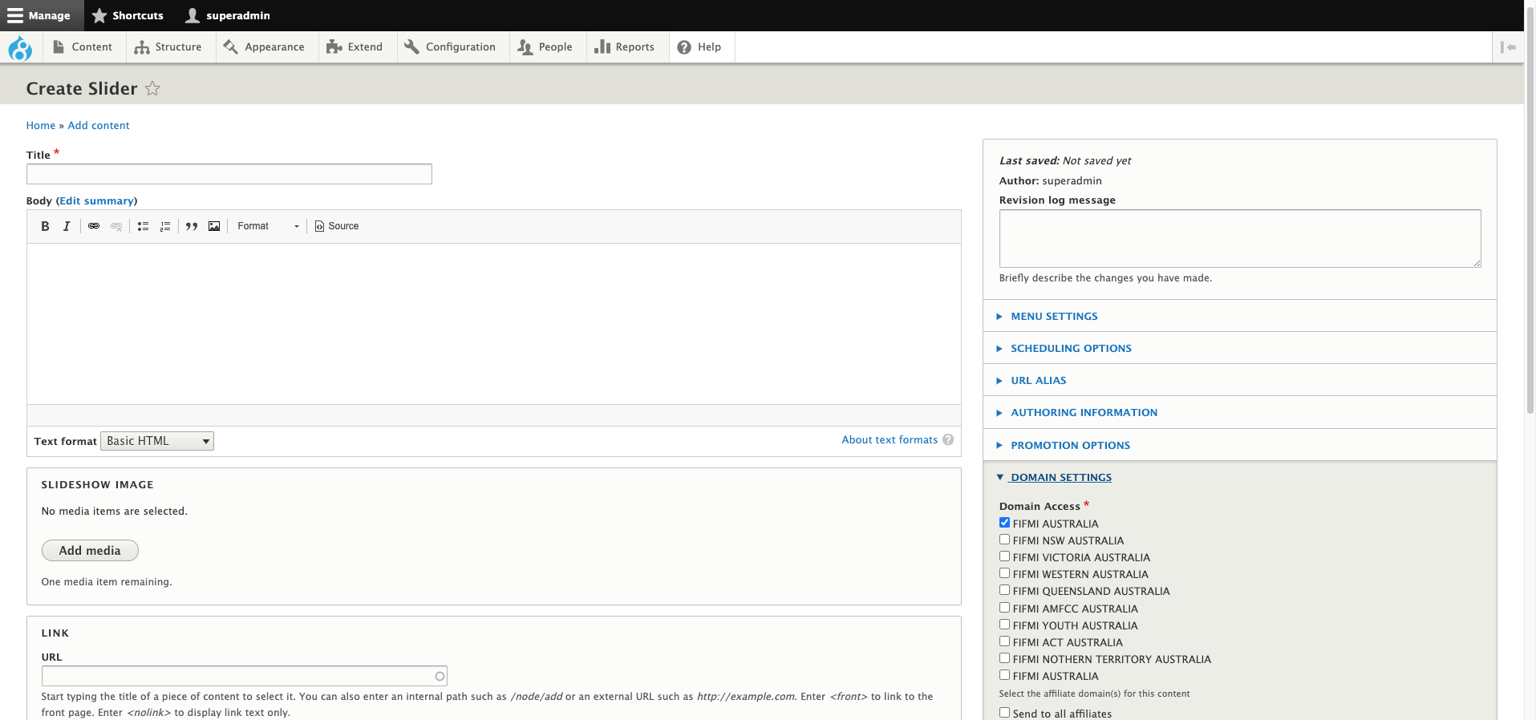Check the FIFMI QUEENSLAND AUSTRALIA box
Screen dimensions: 1536x720
click(x=1004, y=590)
